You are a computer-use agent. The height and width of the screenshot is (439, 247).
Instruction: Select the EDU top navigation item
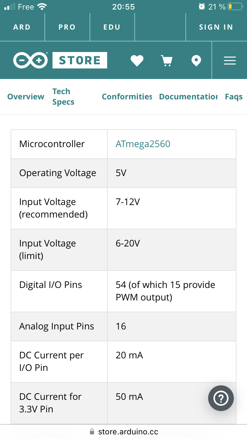112,27
